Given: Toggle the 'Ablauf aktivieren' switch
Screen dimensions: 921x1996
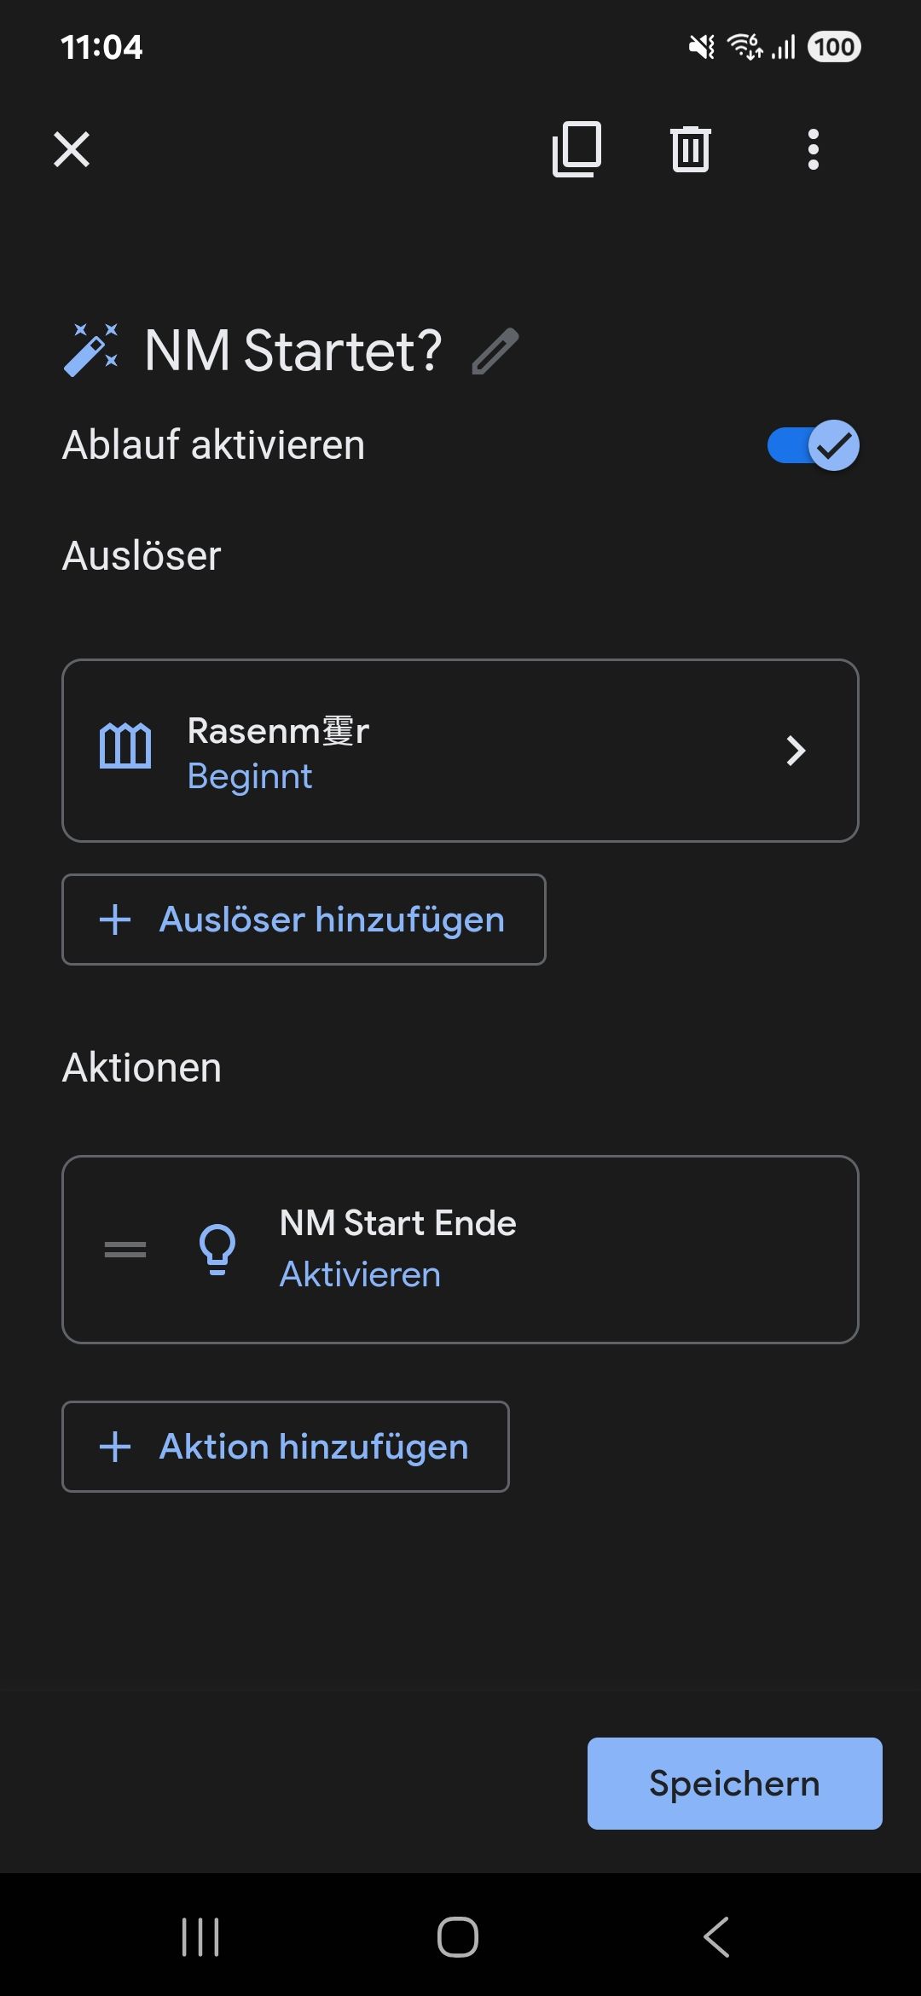Looking at the screenshot, I should 813,445.
